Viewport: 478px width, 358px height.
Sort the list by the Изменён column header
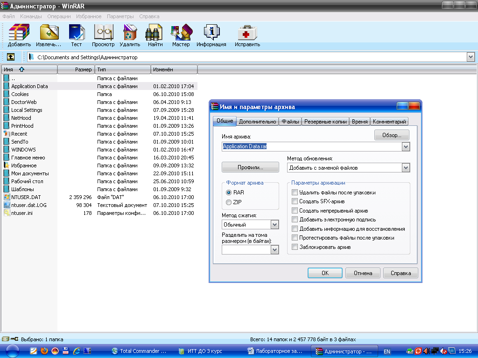pyautogui.click(x=174, y=69)
